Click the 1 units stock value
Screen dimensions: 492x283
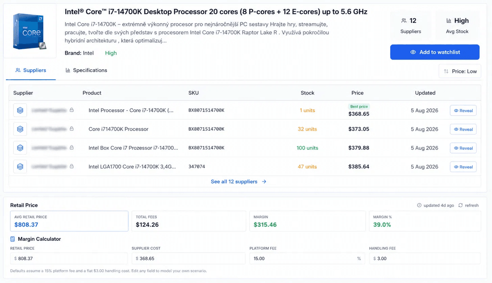[307, 111]
